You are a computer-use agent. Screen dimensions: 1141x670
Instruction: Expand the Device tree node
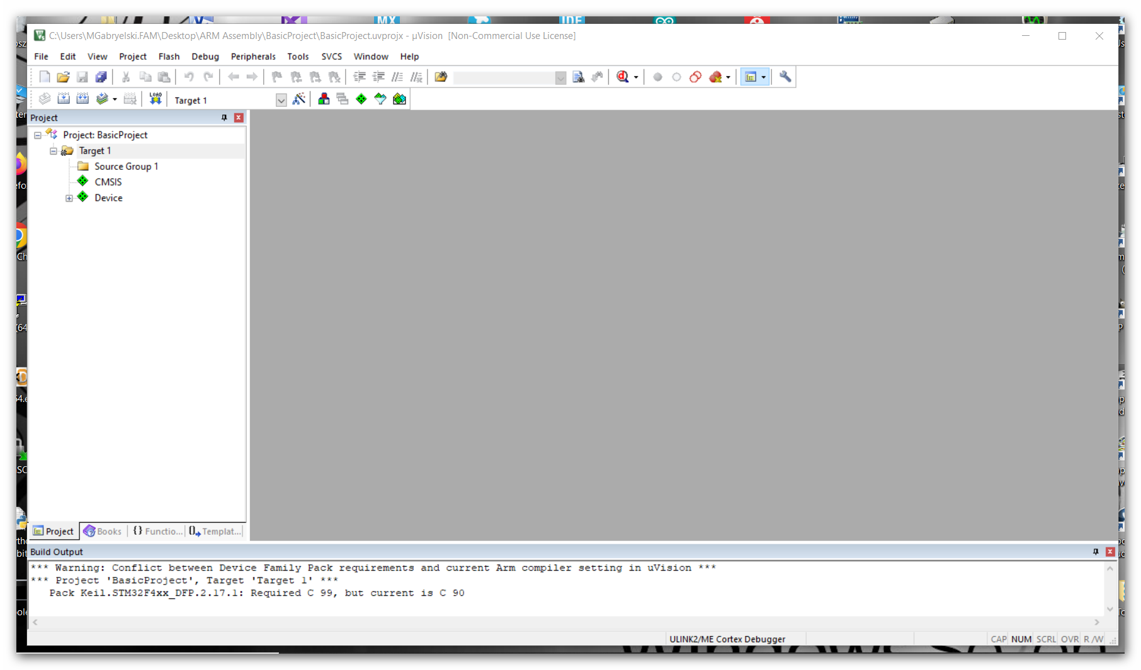click(69, 198)
